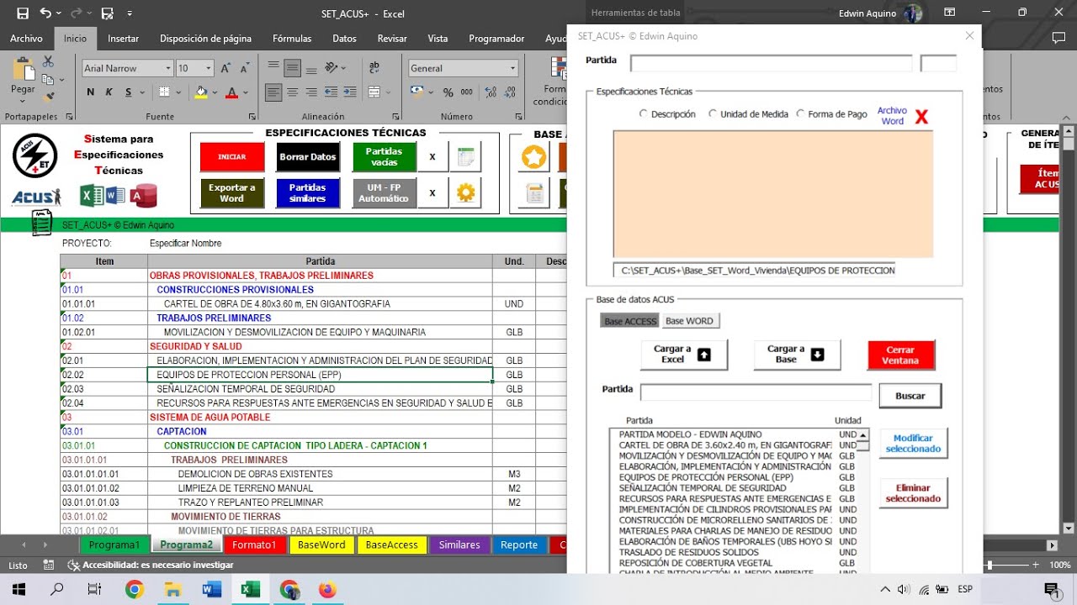Viewport: 1077px width, 605px height.
Task: Click the red INICIAR button
Action: (232, 157)
